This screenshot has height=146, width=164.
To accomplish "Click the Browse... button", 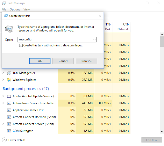I will click(87, 61).
